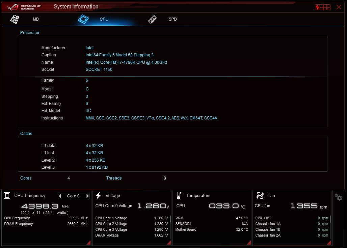Click the Manufacturer value Intel
Image resolution: width=347 pixels, height=248 pixels.
tap(89, 48)
